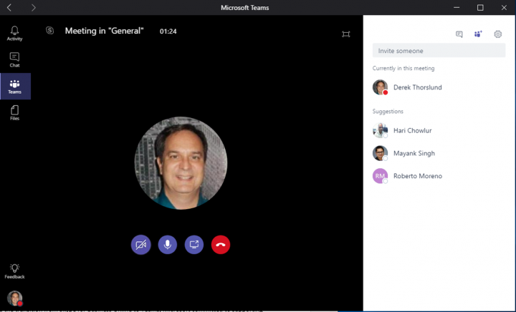The height and width of the screenshot is (312, 516).
Task: Open your profile picture menu
Action: click(x=15, y=298)
